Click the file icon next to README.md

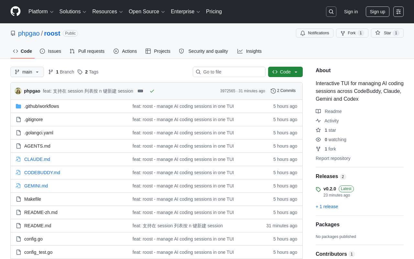[18, 226]
